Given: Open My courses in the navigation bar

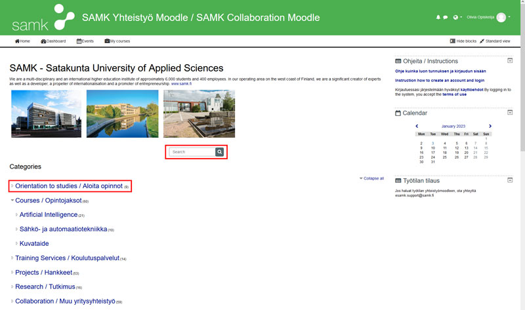Looking at the screenshot, I should 117,41.
